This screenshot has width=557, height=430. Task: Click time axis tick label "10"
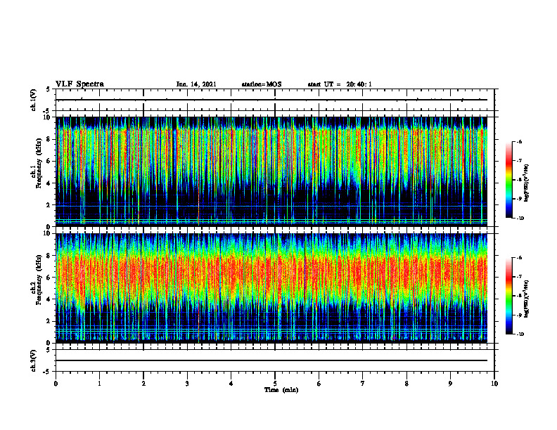[x=494, y=384]
